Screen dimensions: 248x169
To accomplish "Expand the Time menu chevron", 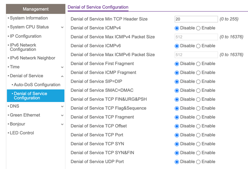I will tap(62, 67).
